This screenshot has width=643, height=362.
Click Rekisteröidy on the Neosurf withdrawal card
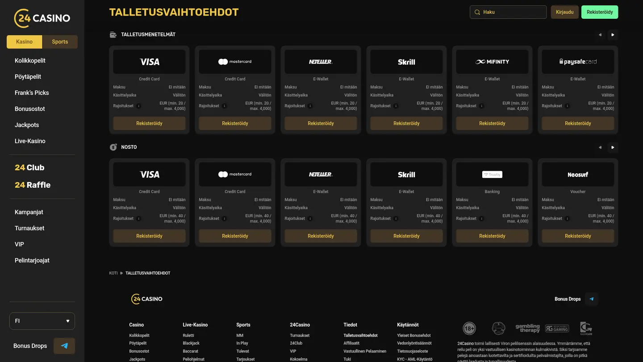pos(578,236)
